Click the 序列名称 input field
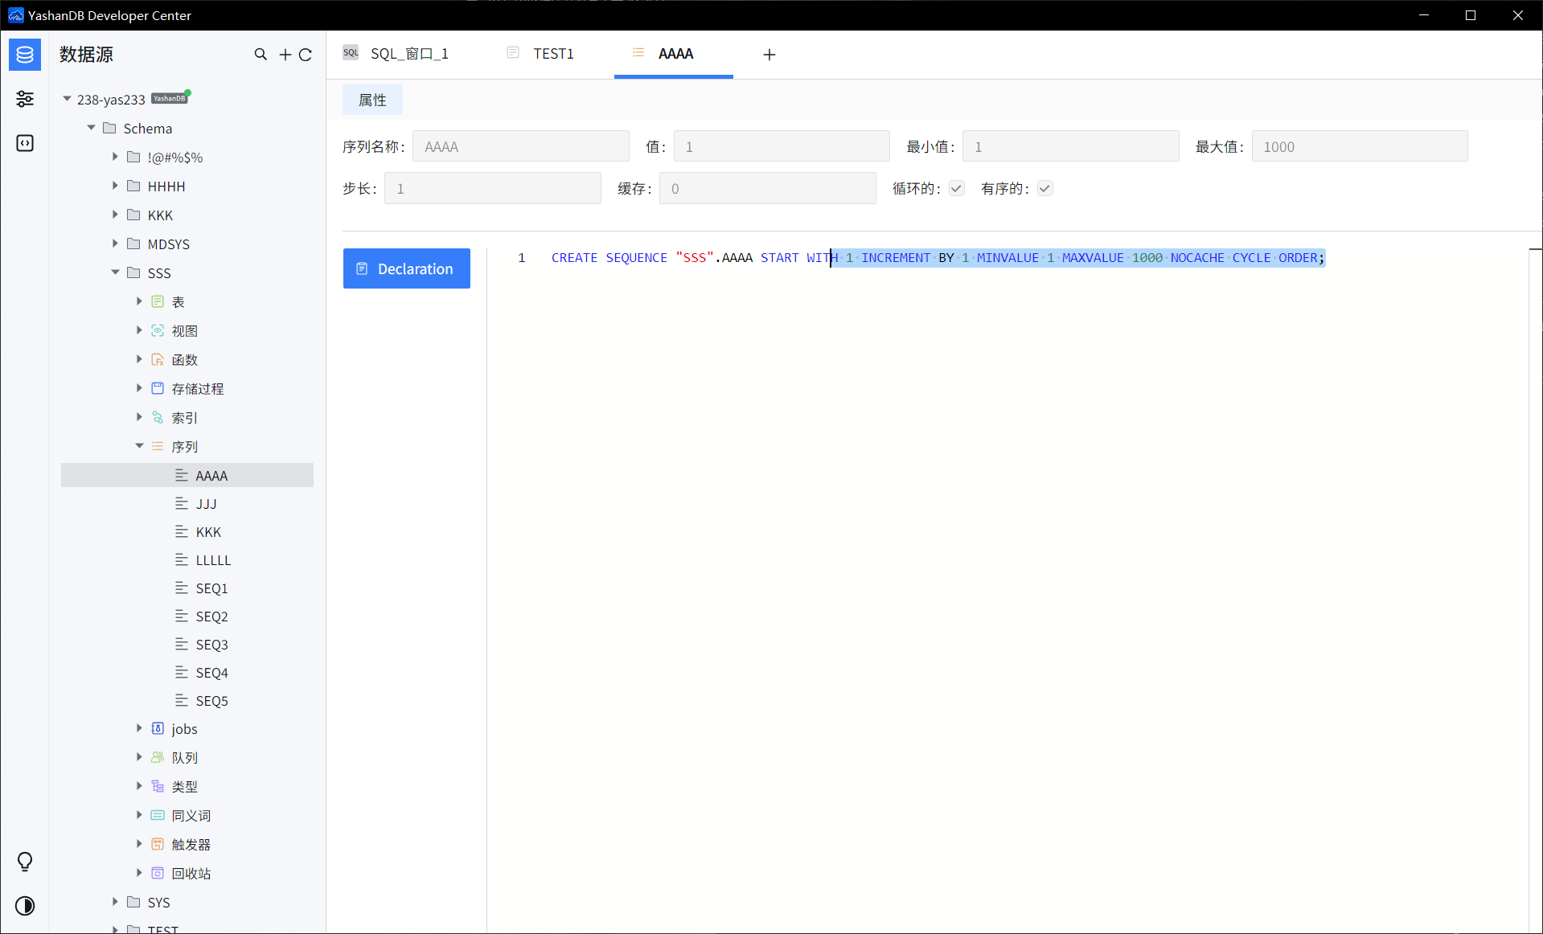Viewport: 1543px width, 934px height. coord(521,146)
